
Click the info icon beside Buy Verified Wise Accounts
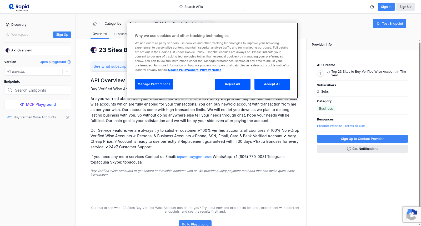(67, 117)
